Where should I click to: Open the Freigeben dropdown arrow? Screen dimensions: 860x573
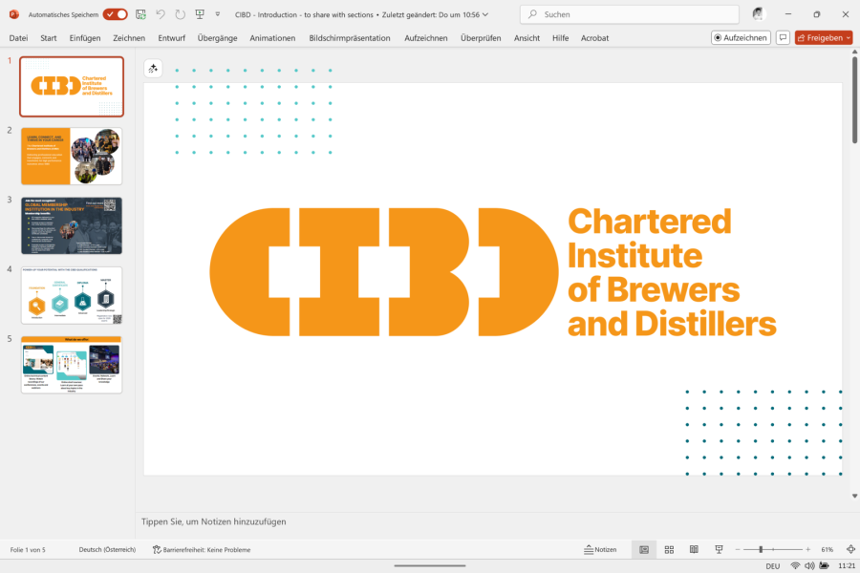[x=848, y=37]
